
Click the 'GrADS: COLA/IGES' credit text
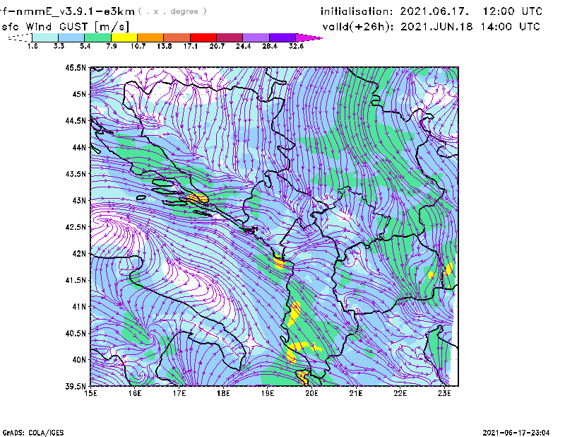coord(33,433)
